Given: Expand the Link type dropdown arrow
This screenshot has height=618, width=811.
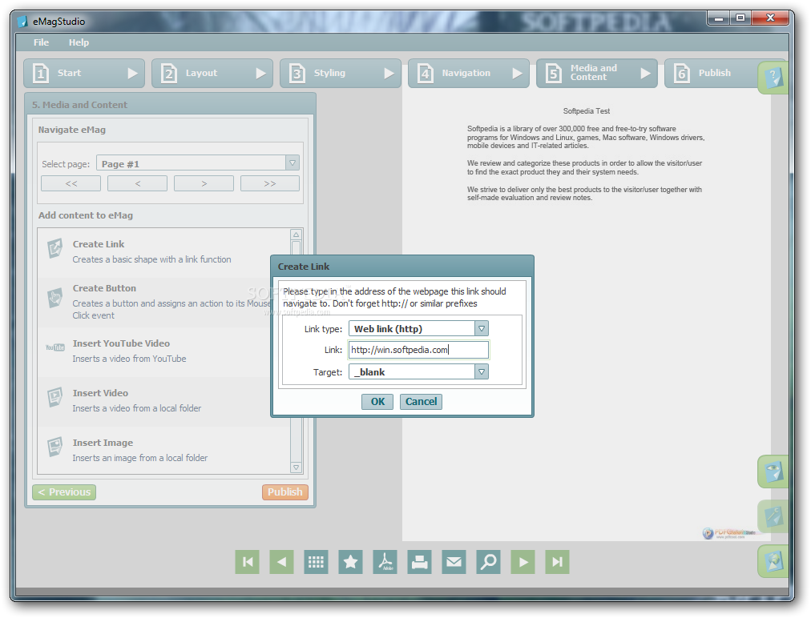Looking at the screenshot, I should click(x=482, y=329).
